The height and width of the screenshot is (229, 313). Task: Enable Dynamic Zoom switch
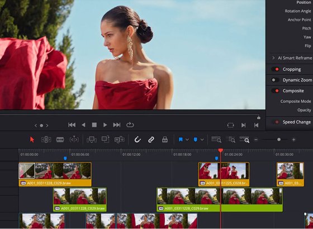(x=275, y=80)
